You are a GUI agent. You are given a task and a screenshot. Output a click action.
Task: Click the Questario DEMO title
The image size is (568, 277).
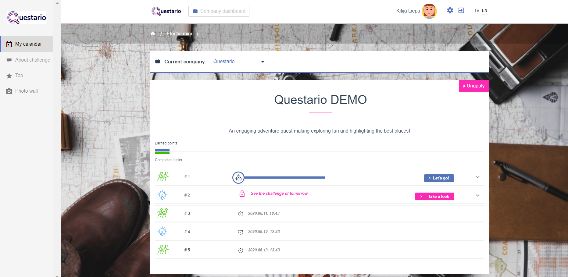[x=320, y=100]
